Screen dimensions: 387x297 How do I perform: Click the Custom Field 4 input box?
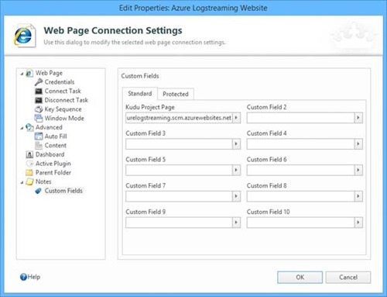coord(300,144)
